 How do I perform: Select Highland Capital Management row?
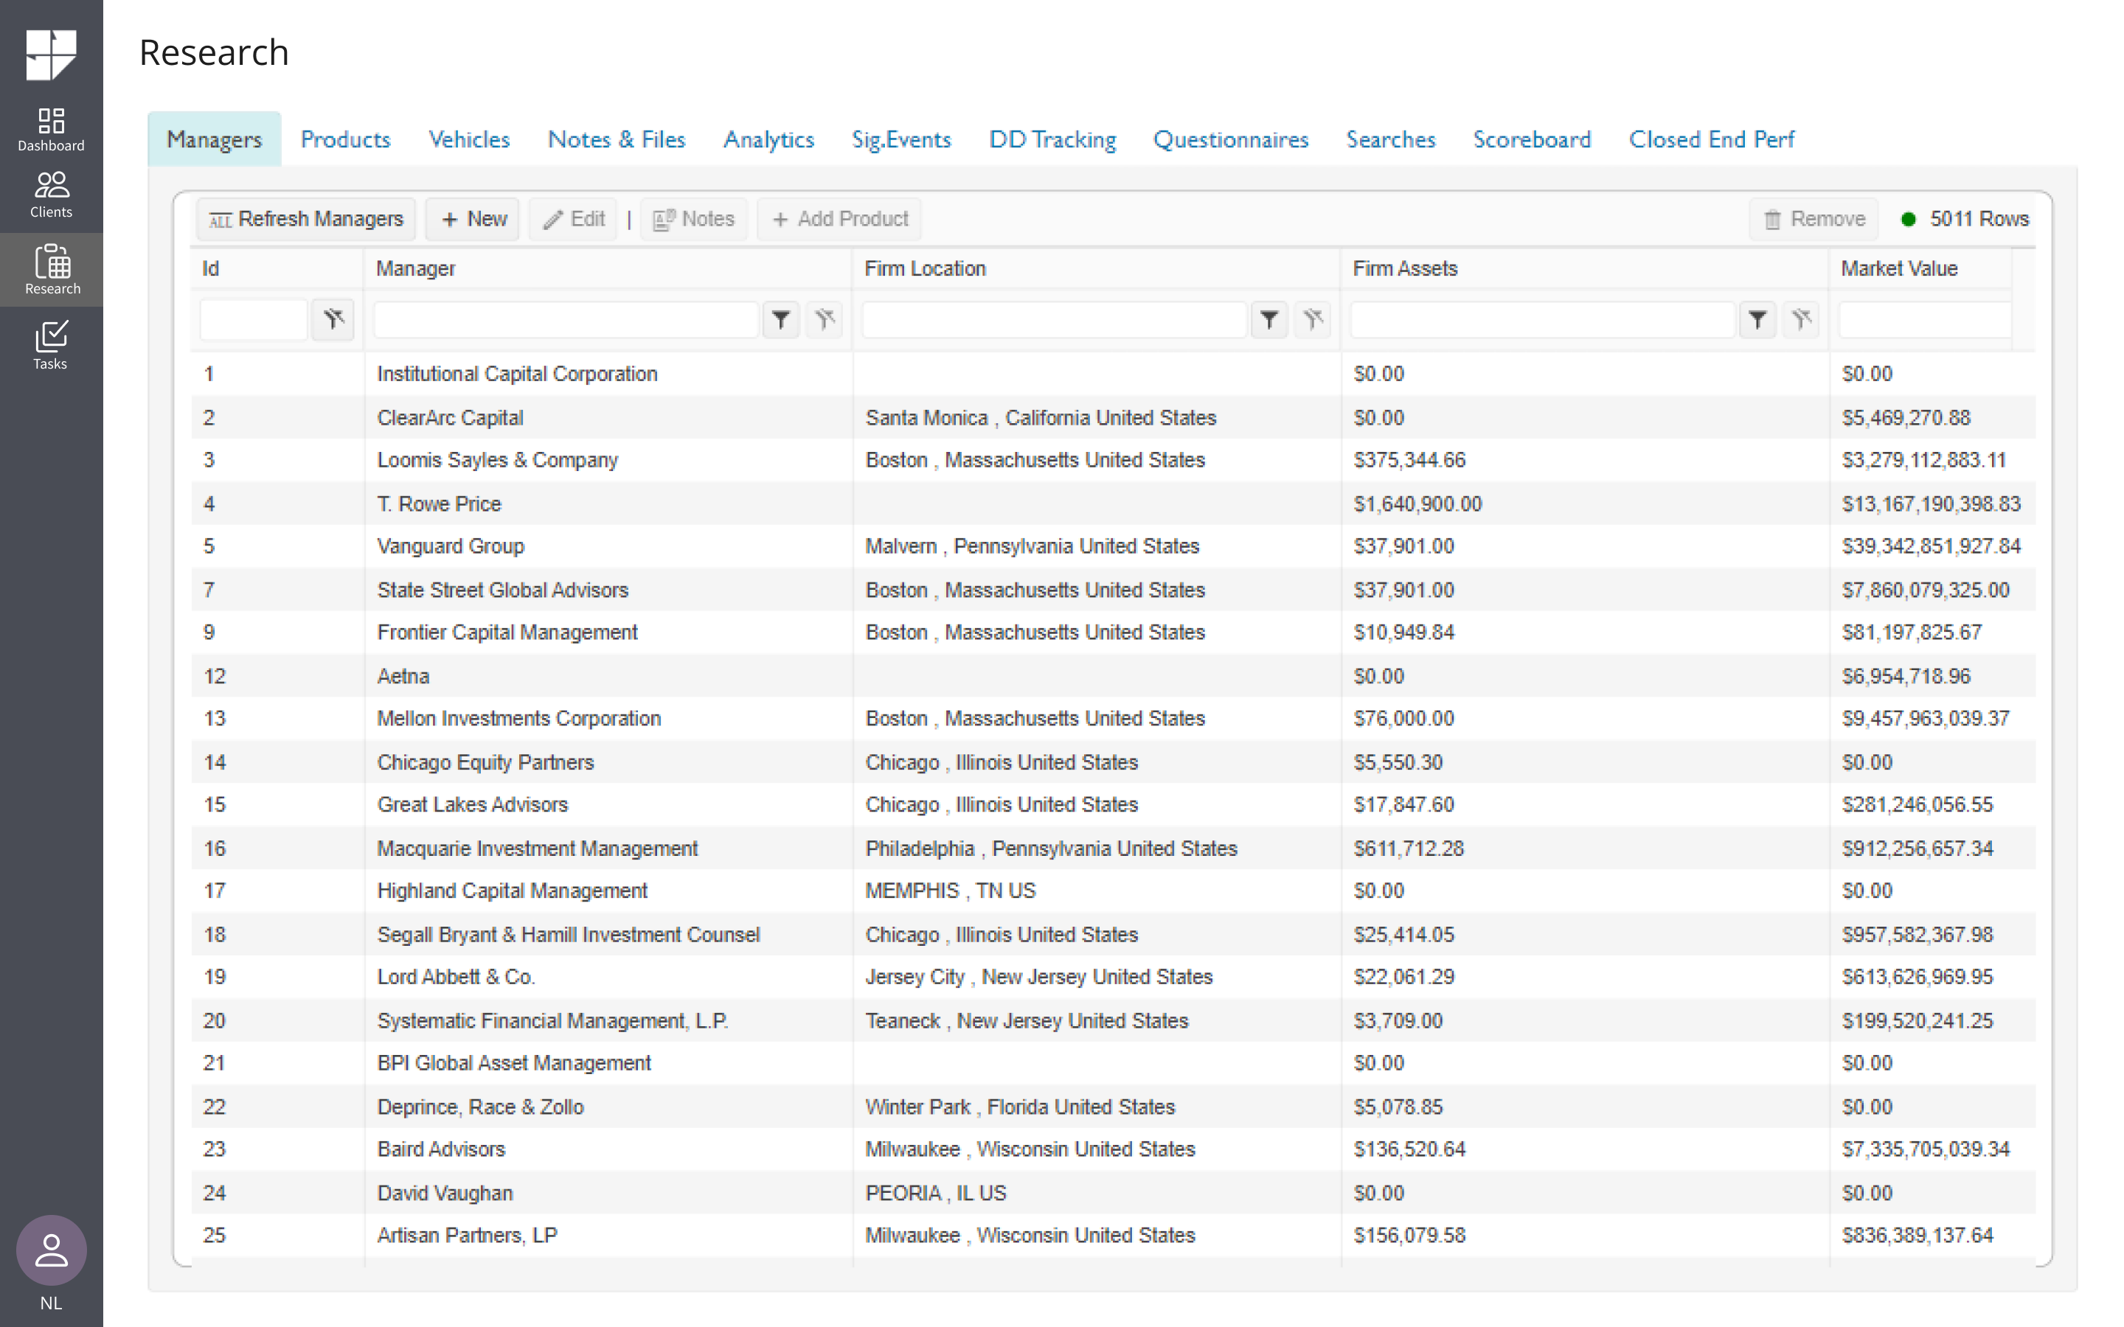pyautogui.click(x=1113, y=891)
